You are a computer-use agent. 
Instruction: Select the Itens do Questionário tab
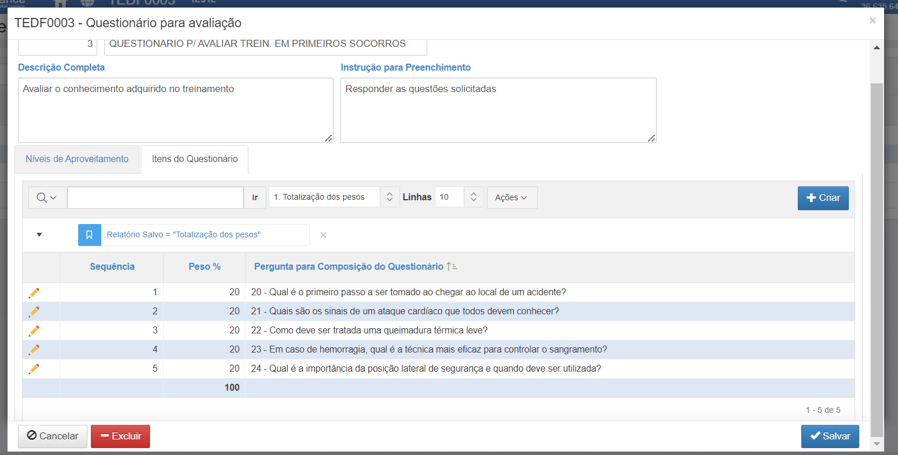coord(195,159)
